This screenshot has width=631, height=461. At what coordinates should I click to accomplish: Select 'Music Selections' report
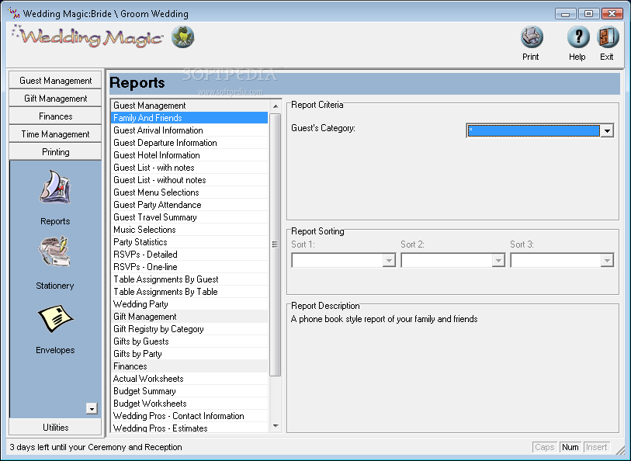point(189,230)
